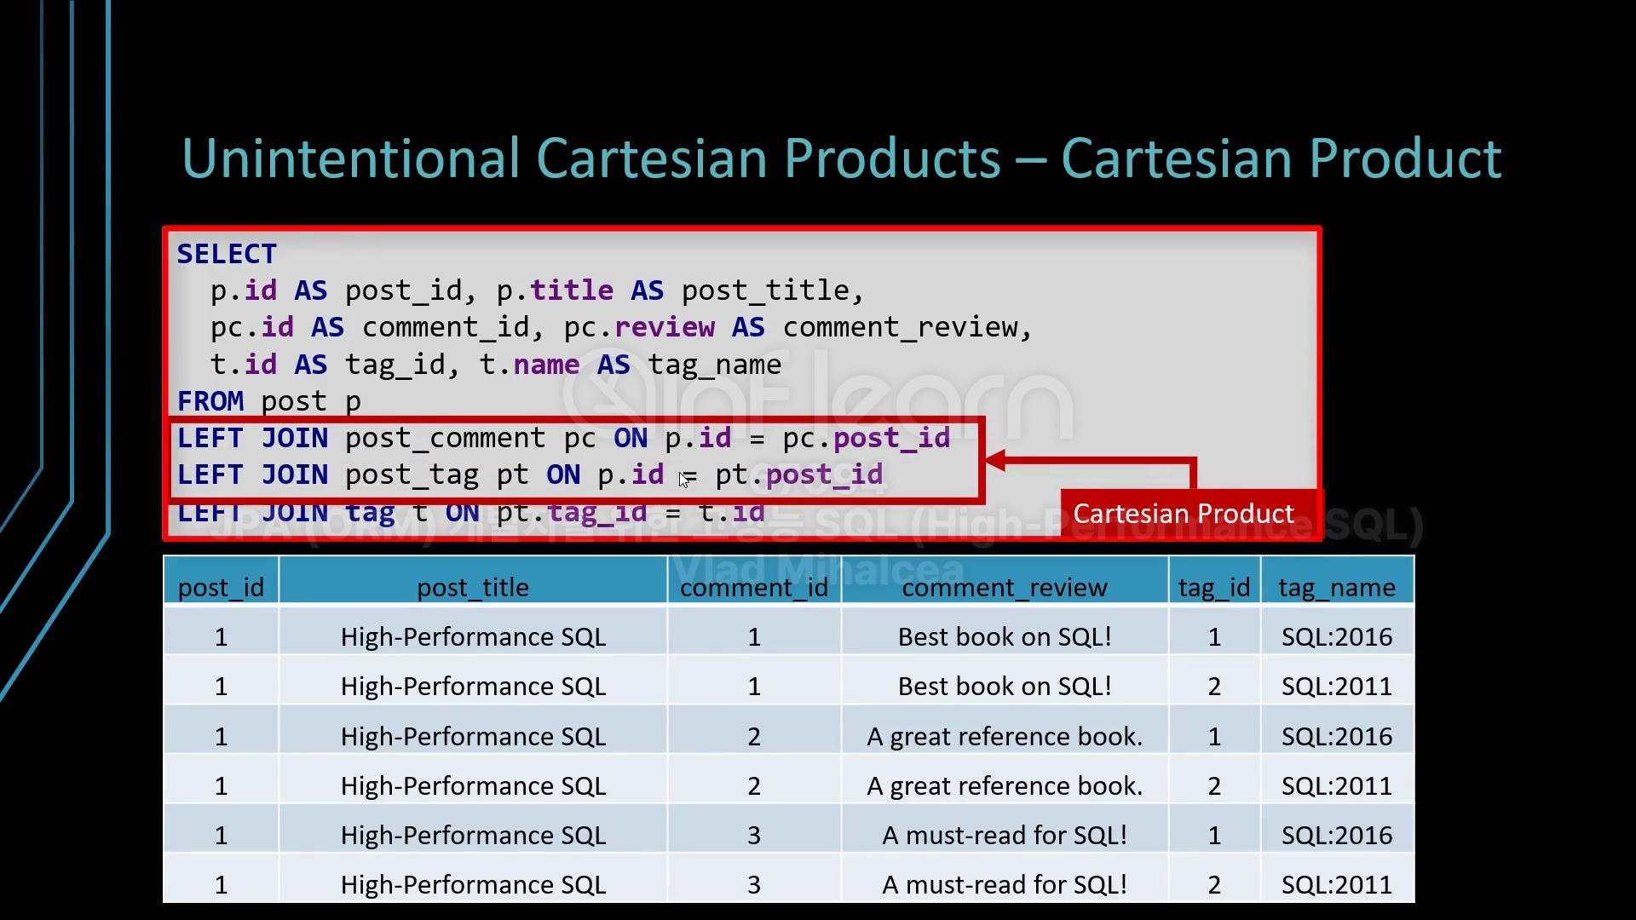
Task: Click the tag_name column header
Action: click(x=1336, y=587)
